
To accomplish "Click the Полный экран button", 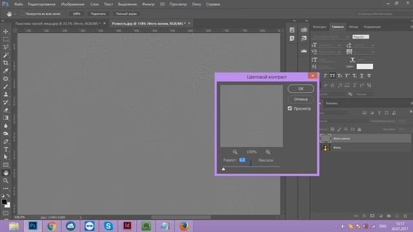I will pos(126,14).
